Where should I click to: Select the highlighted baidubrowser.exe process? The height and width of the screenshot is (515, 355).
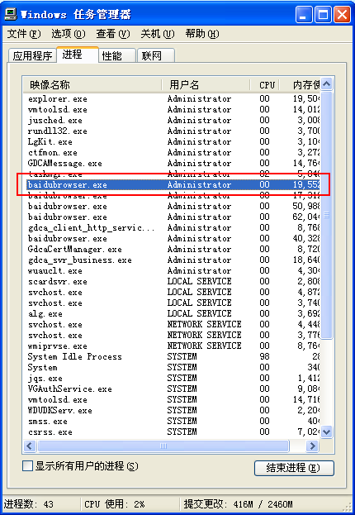pos(172,184)
